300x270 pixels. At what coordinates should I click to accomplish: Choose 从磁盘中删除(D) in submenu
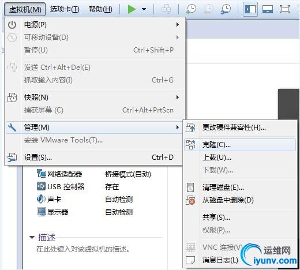pos(240,200)
